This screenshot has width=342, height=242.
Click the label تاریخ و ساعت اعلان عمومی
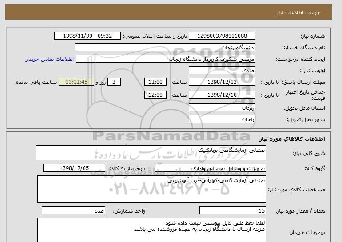155,36
